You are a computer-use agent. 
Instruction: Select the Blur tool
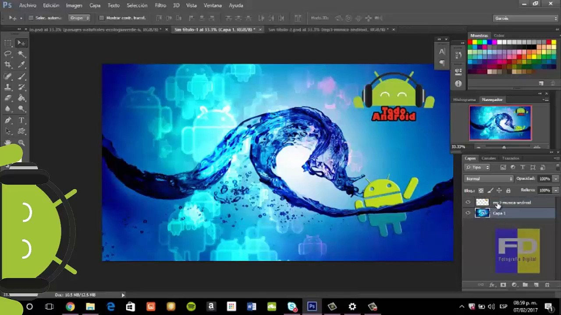pyautogui.click(x=8, y=109)
